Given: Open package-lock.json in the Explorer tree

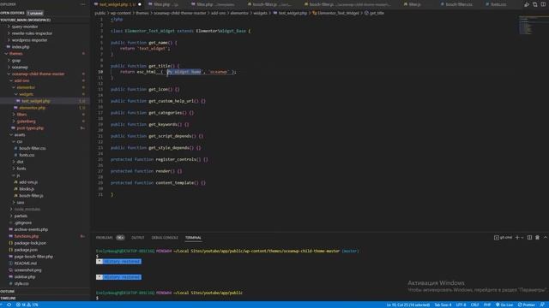Looking at the screenshot, I should 30,243.
